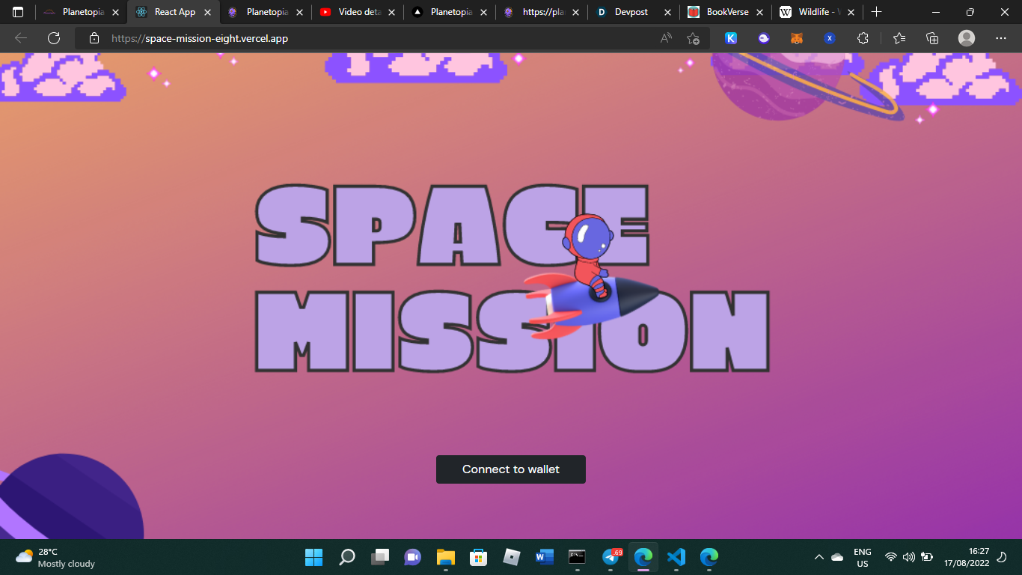
Task: Open a new browser tab
Action: coord(877,12)
